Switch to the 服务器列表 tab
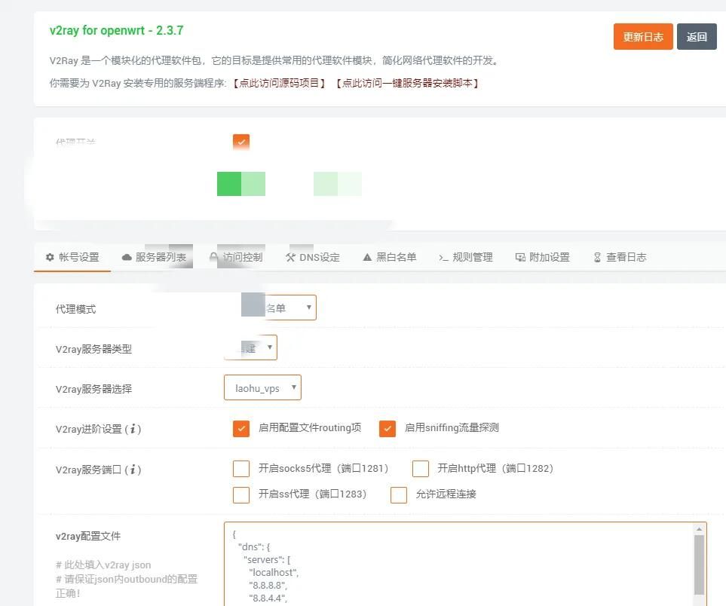726x606 pixels. (155, 258)
